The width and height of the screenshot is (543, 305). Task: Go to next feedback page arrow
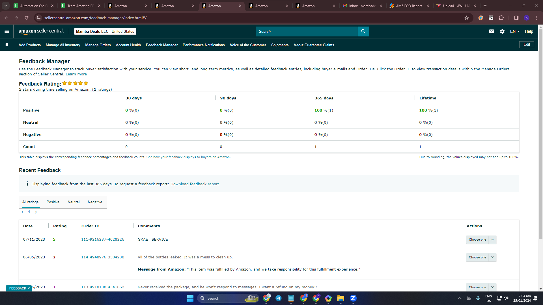[x=36, y=212]
